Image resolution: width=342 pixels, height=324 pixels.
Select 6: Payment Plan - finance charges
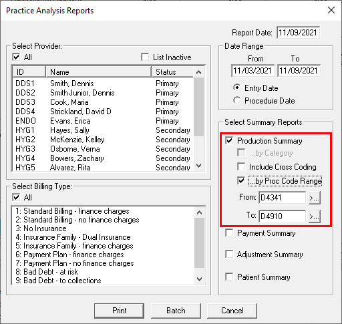pyautogui.click(x=104, y=255)
